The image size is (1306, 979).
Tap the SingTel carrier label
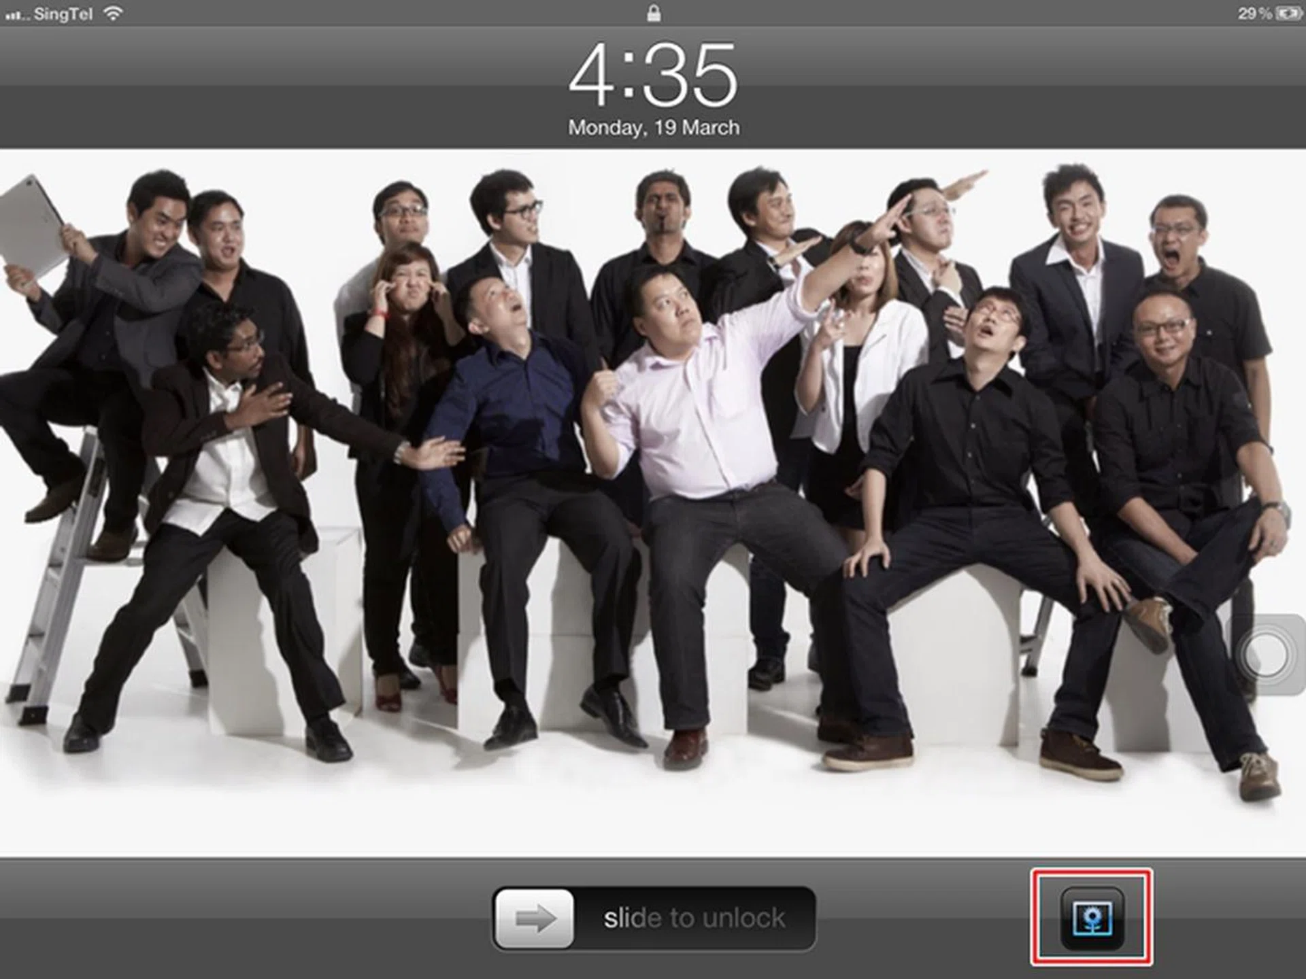point(63,14)
